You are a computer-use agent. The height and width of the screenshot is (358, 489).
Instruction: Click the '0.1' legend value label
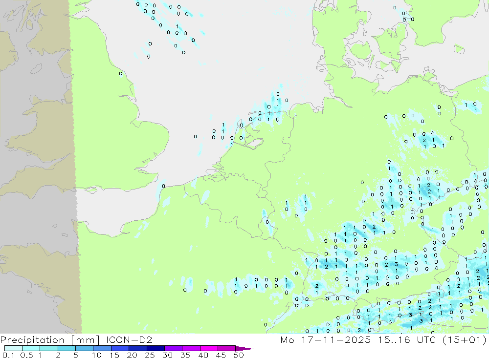[8, 355]
